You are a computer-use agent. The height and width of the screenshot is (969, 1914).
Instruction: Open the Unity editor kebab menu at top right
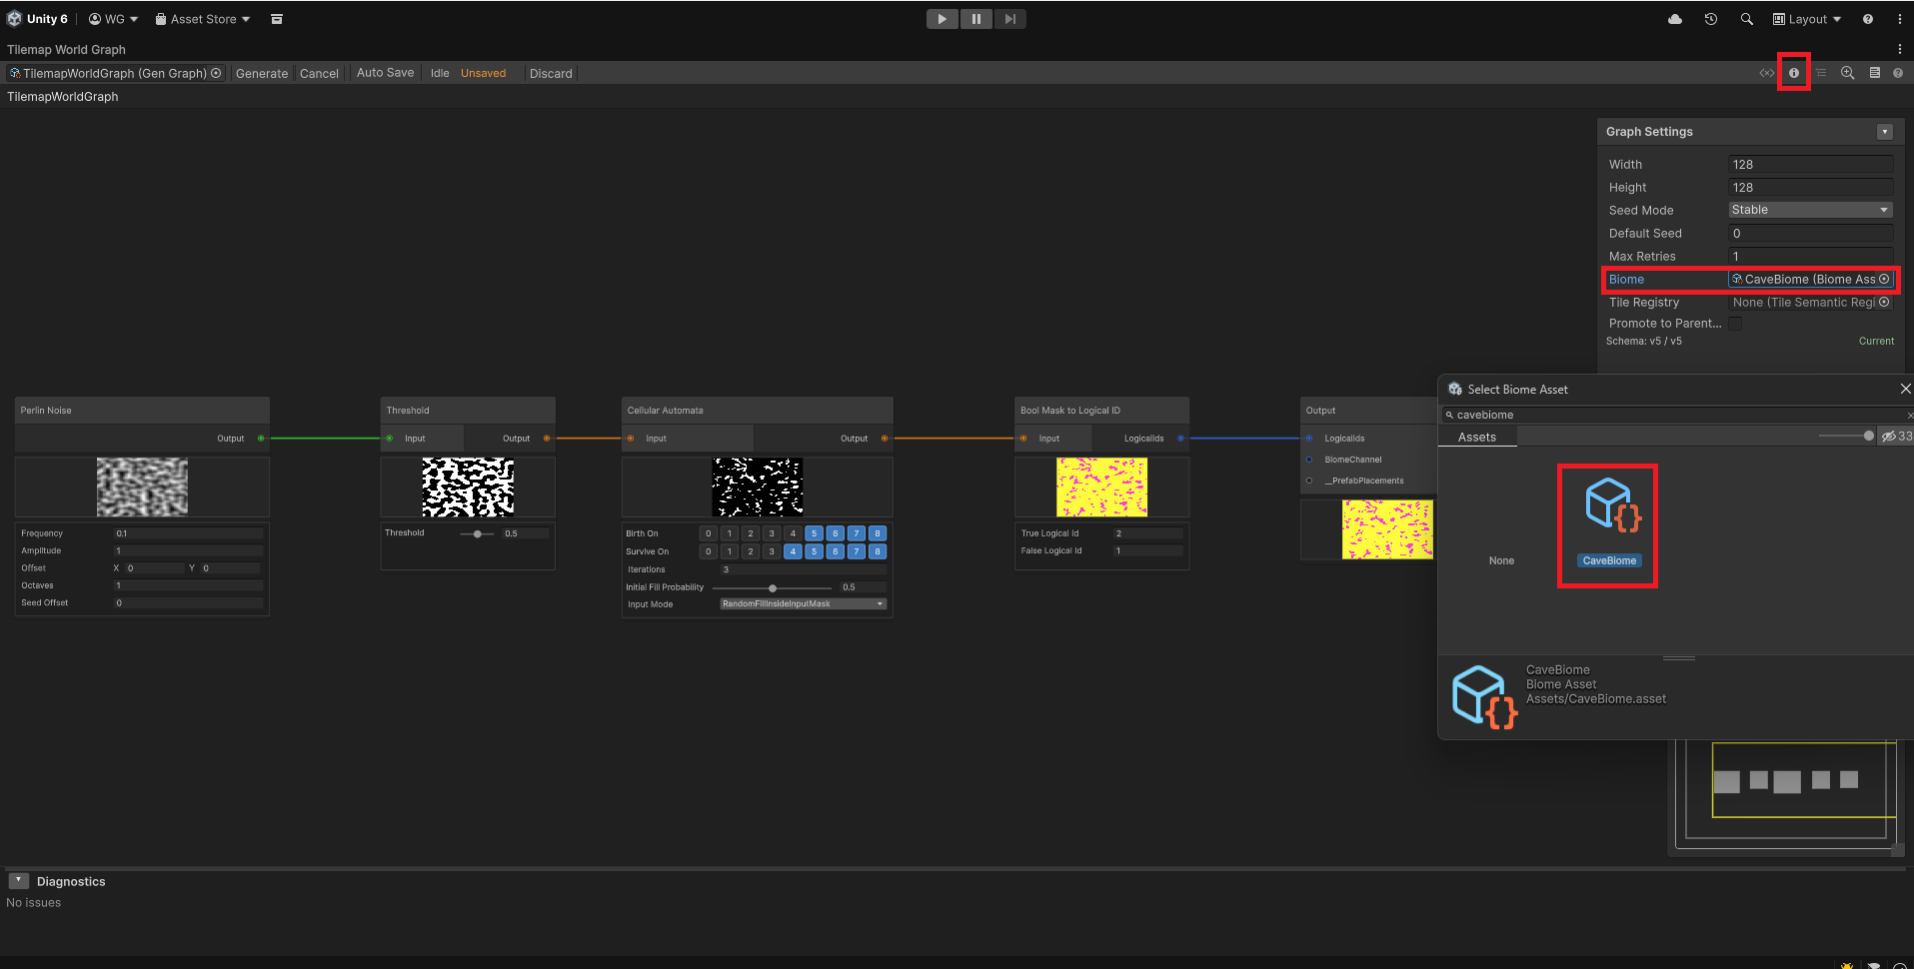[x=1900, y=19]
